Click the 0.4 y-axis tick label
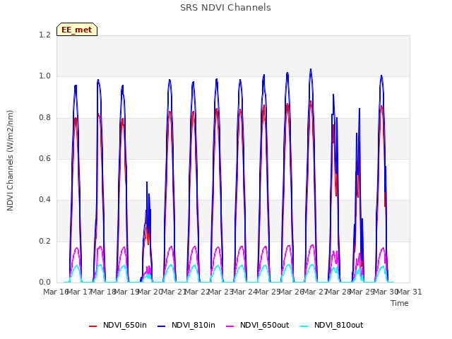The height and width of the screenshot is (339, 452). pos(44,200)
